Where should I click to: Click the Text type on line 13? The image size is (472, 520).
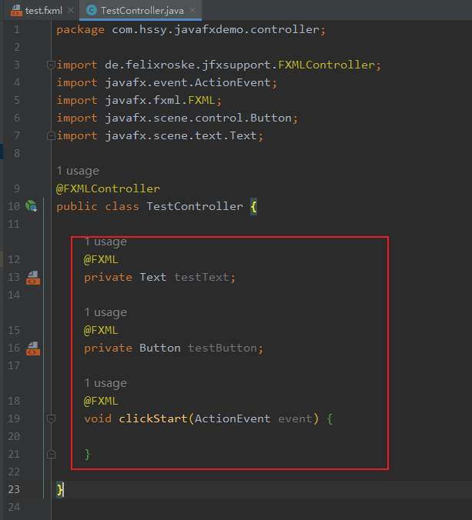[153, 277]
